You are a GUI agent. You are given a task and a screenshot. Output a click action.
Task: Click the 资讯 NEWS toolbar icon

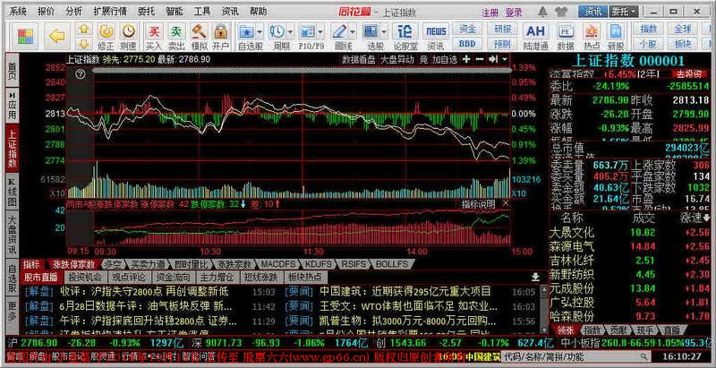click(436, 37)
